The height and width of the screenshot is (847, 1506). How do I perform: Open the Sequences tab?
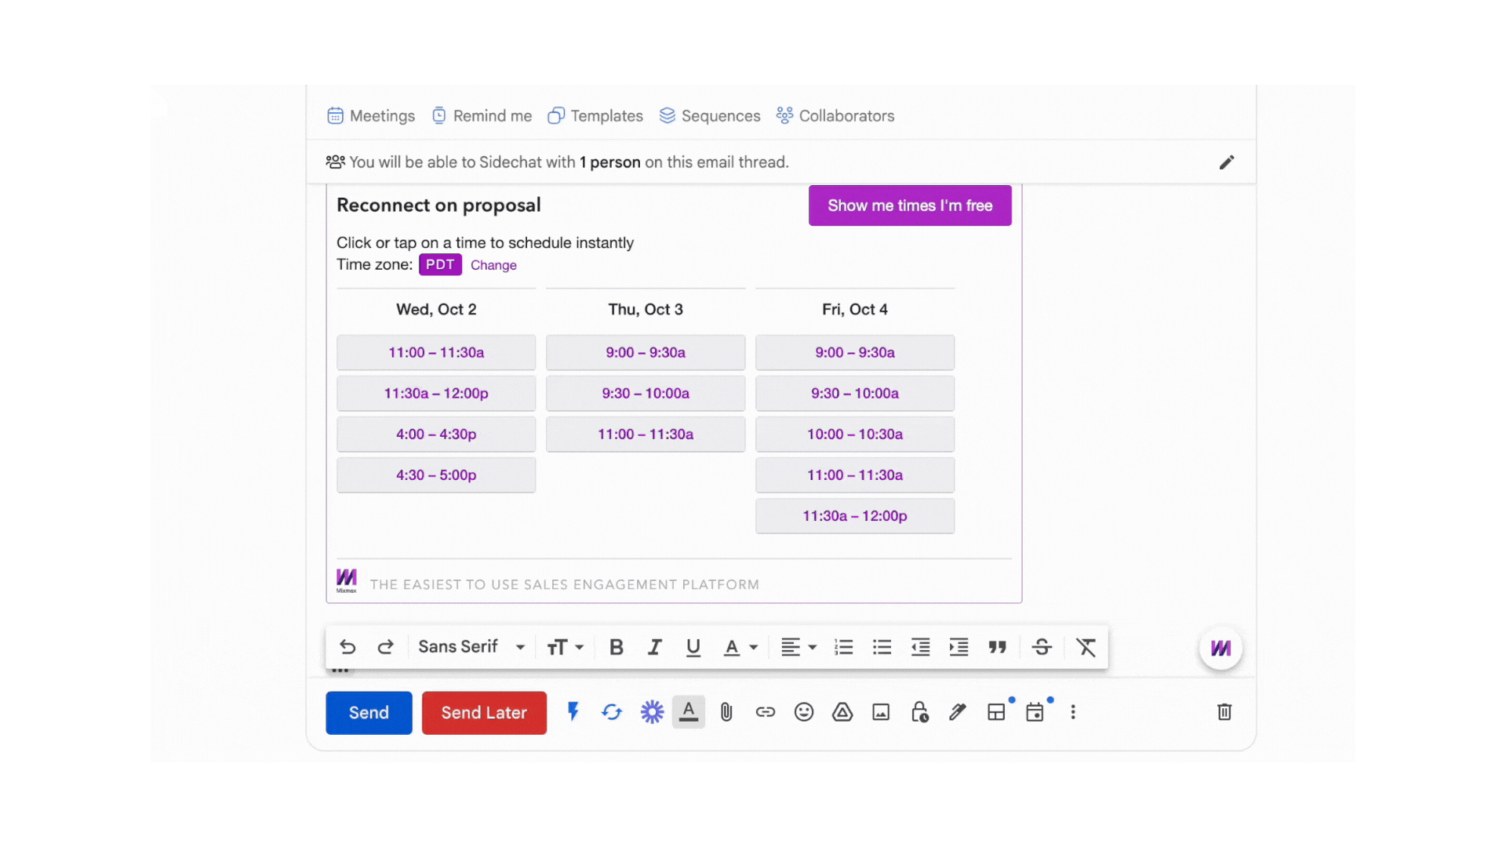[710, 116]
